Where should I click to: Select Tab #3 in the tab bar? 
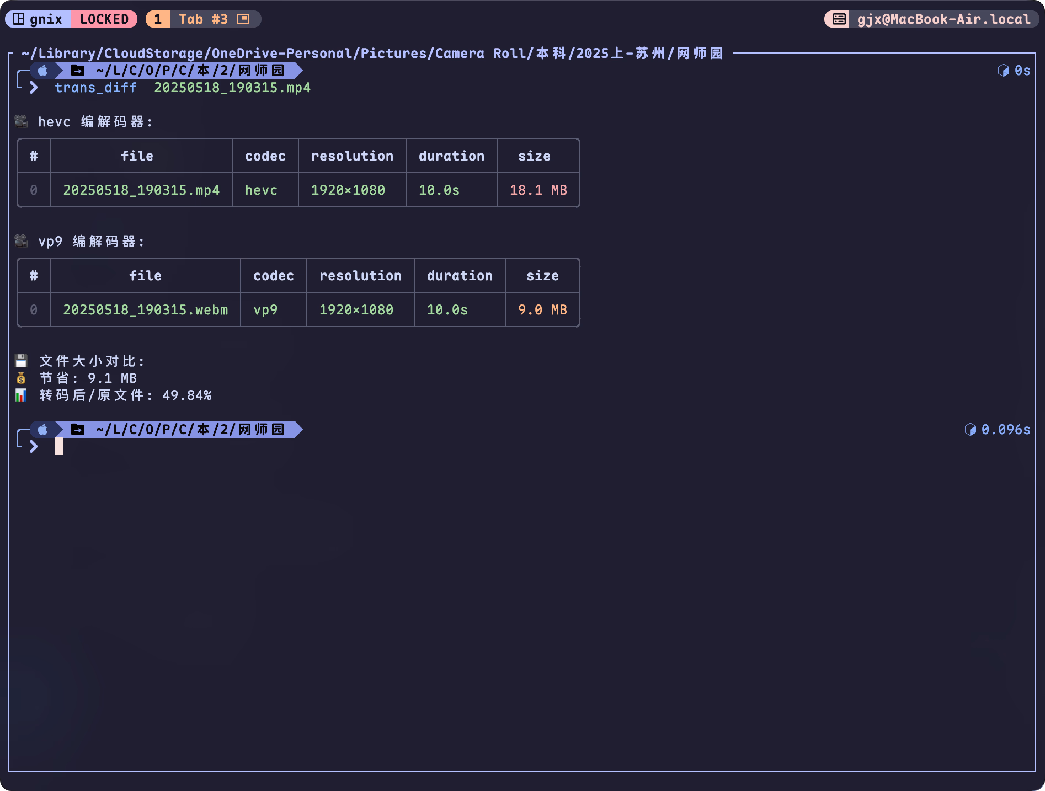[202, 19]
